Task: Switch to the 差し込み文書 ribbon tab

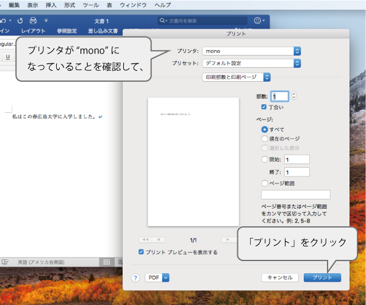Action: click(103, 30)
